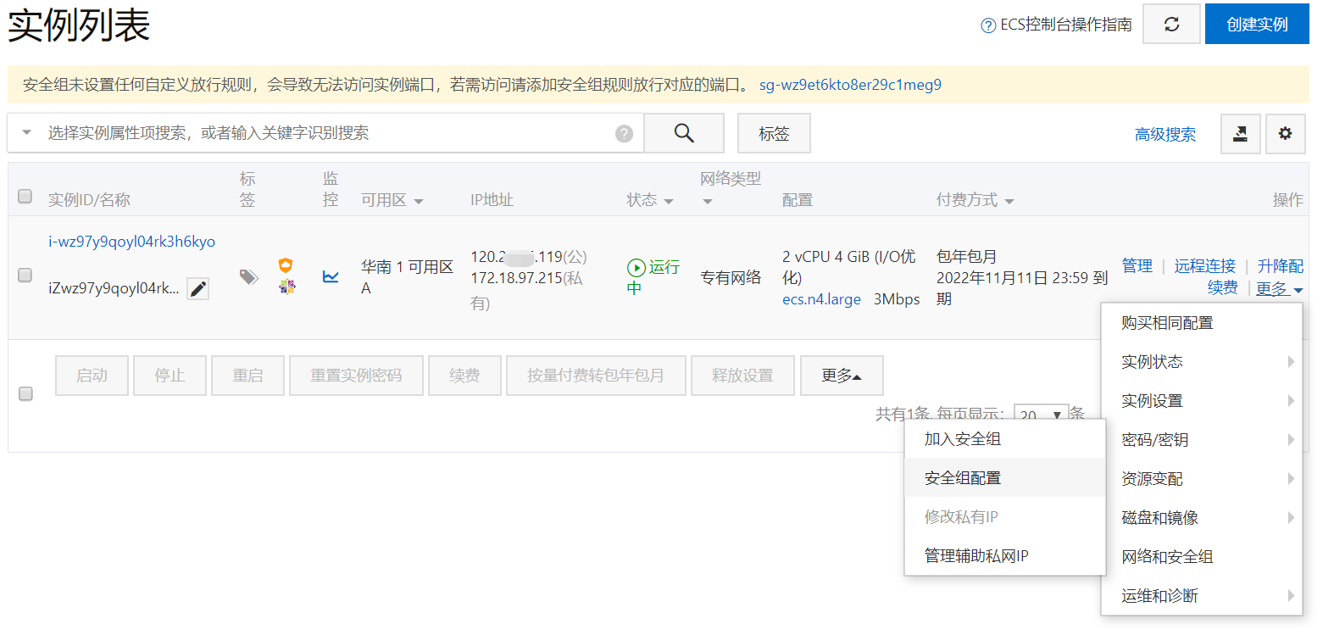Click the 重置实例密码 button
Image resolution: width=1323 pixels, height=635 pixels.
[x=356, y=376]
